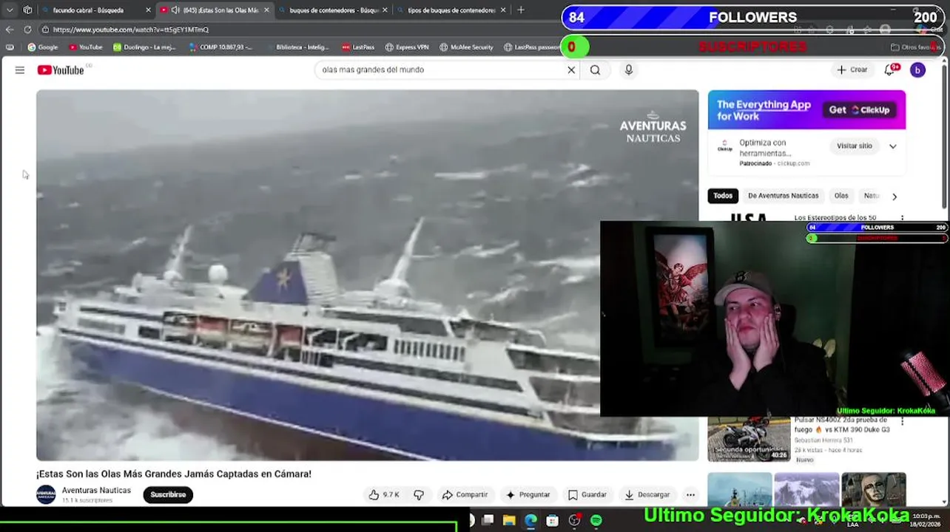Run search with magnifier button
Image resolution: width=950 pixels, height=532 pixels.
click(595, 70)
